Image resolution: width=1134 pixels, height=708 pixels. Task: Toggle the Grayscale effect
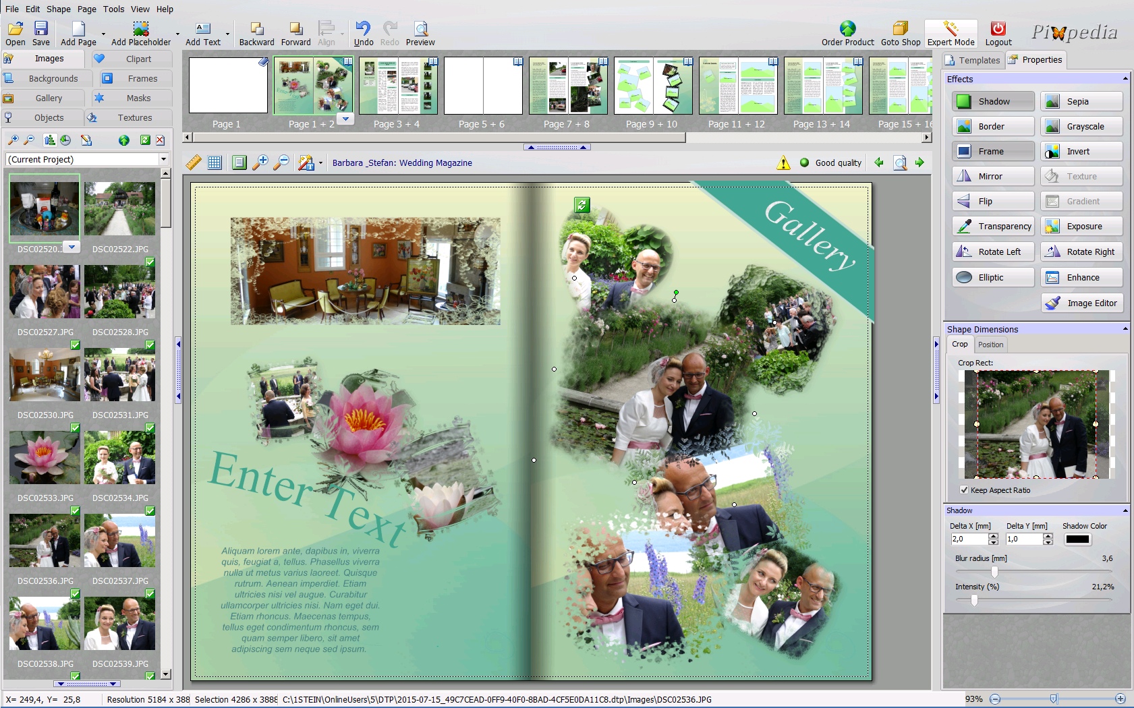(x=1081, y=126)
